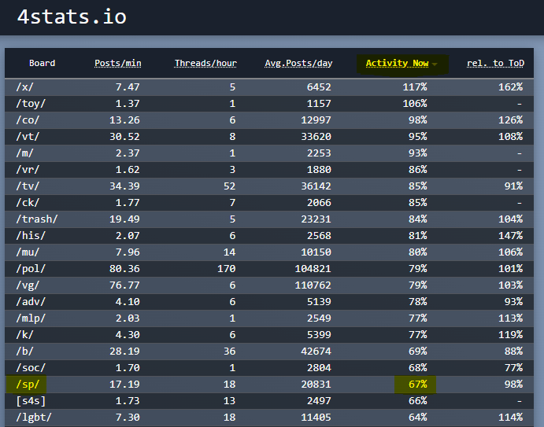Click the 80.36 posts/min value for /pol/
The height and width of the screenshot is (427, 544).
click(124, 269)
